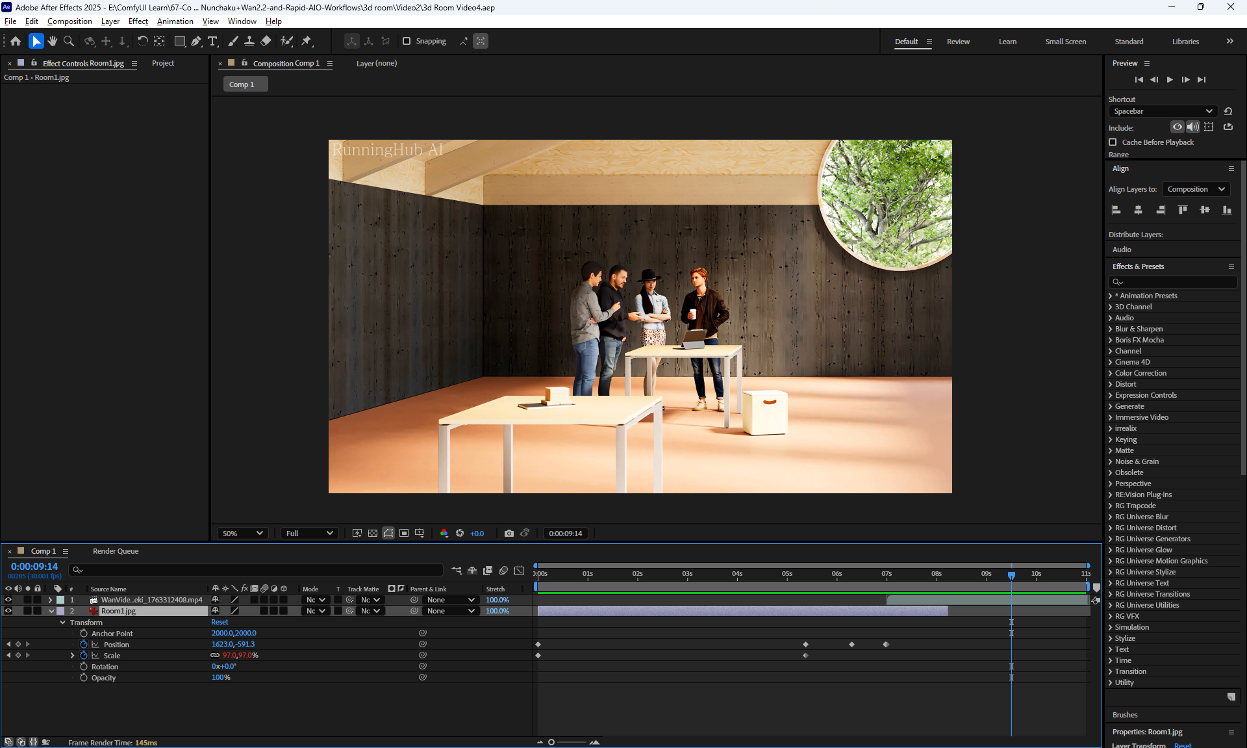Choose the Hand tool
This screenshot has width=1247, height=748.
53,41
